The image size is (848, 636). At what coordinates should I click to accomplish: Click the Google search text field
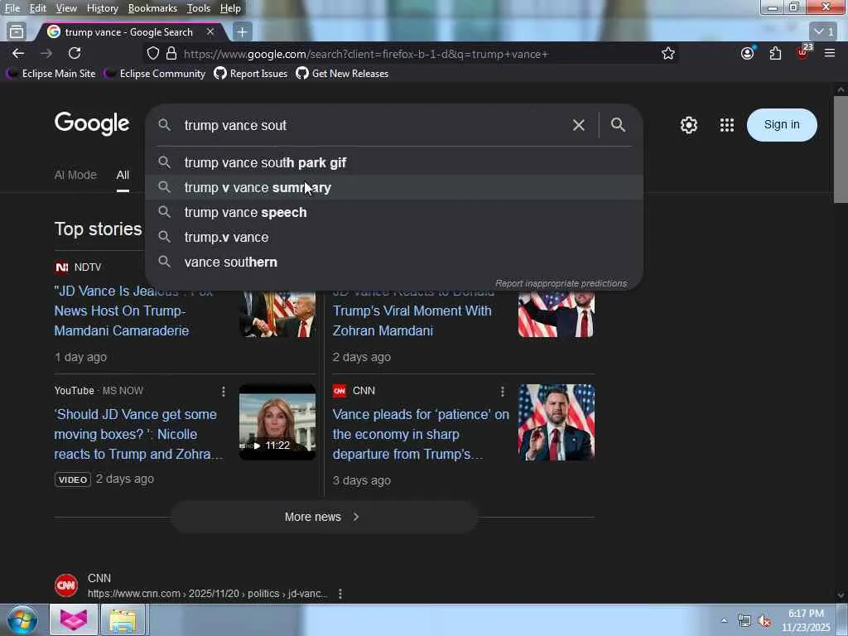(x=373, y=125)
